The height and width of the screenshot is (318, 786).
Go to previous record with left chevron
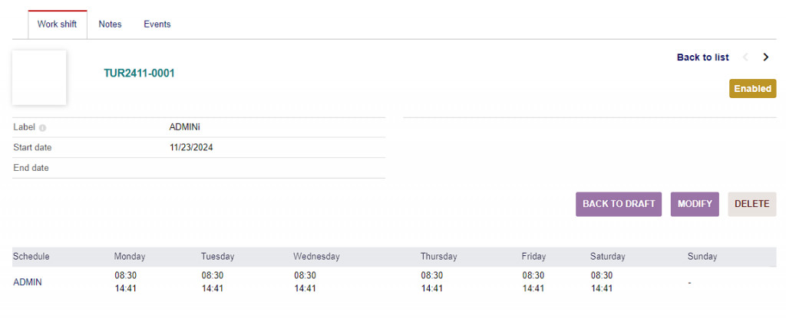click(x=745, y=57)
